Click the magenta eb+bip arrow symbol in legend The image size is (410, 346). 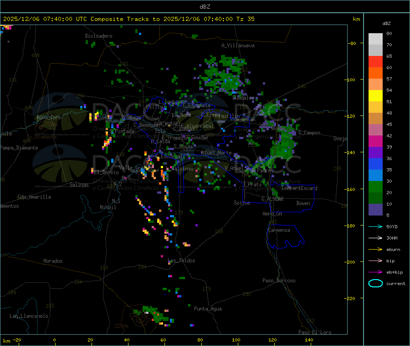coord(375,272)
